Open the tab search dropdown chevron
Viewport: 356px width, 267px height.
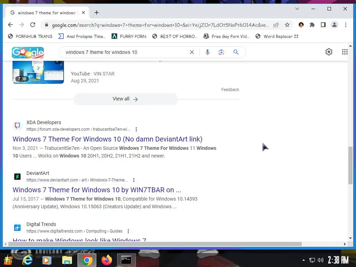[297, 9]
